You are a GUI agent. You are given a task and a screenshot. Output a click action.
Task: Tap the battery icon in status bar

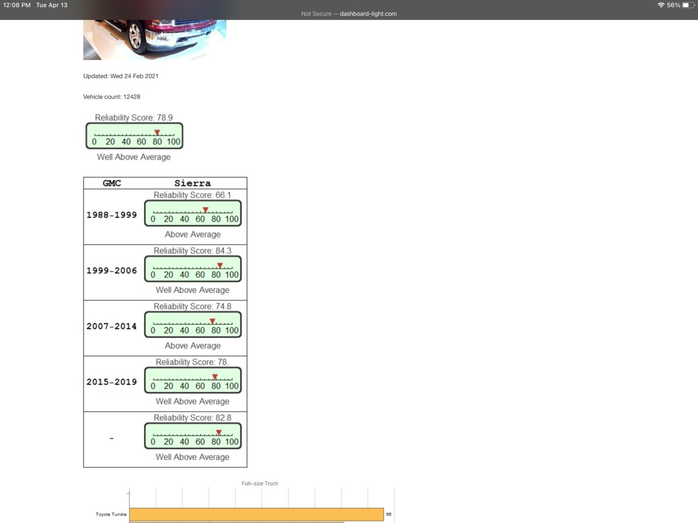(x=689, y=5)
